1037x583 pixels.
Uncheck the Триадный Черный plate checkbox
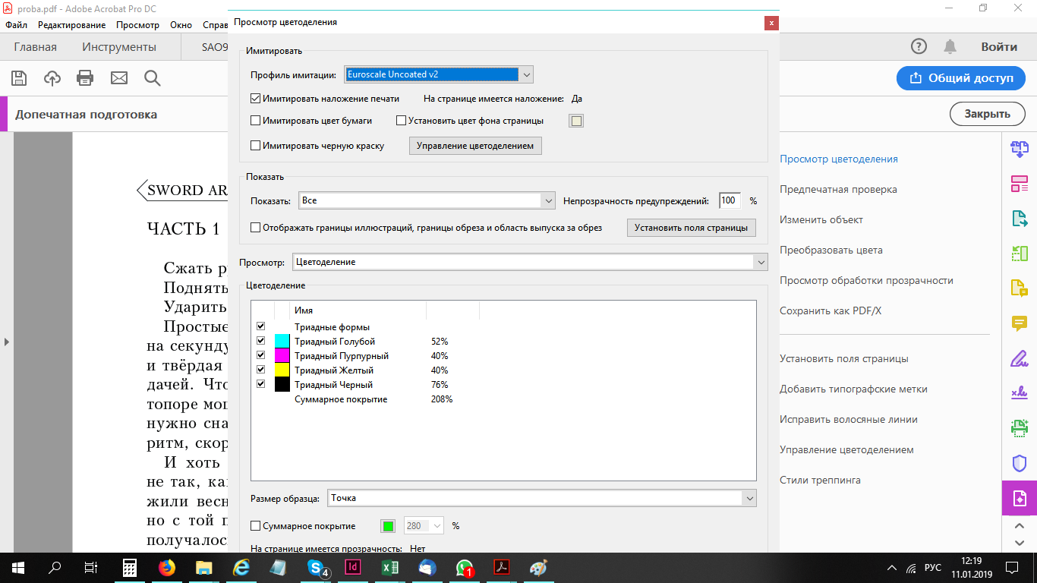261,384
